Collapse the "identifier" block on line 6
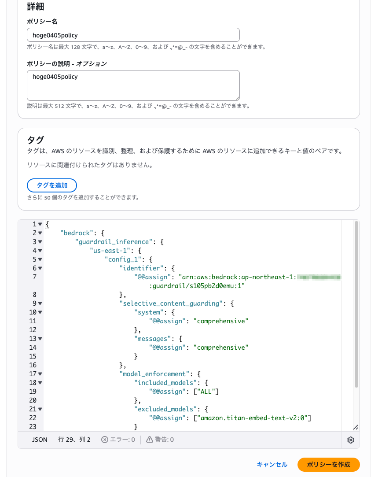Viewport: 371px width, 477px height. [40, 268]
